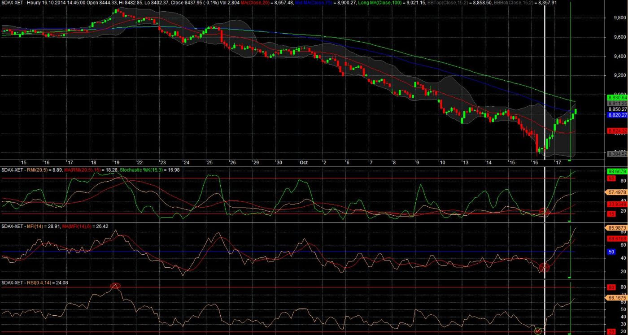This screenshot has height=335, width=628.
Task: Click the grey 8,384.52 price tag
Action: [617, 154]
